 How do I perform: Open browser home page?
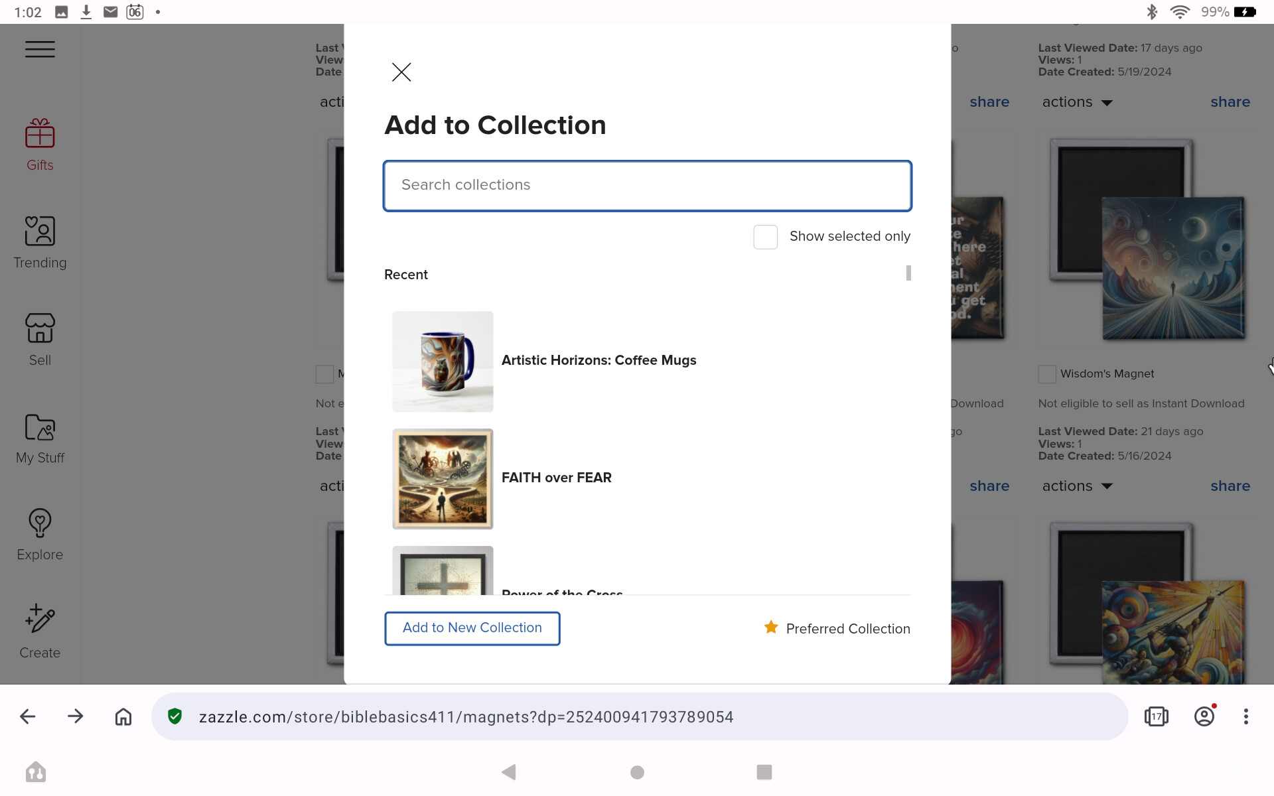[123, 716]
